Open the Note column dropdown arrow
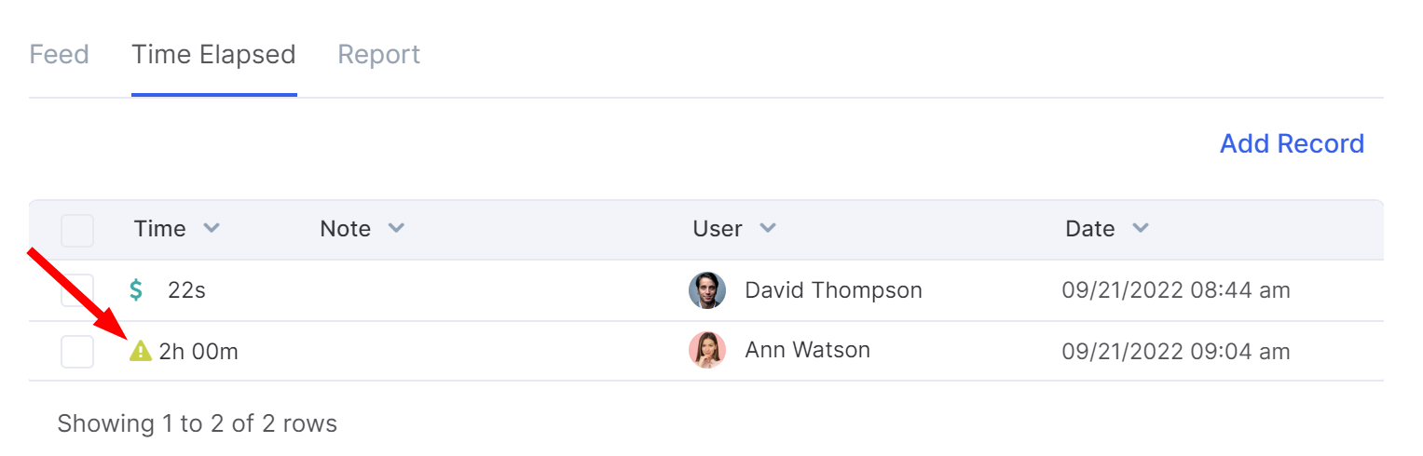 coord(396,229)
